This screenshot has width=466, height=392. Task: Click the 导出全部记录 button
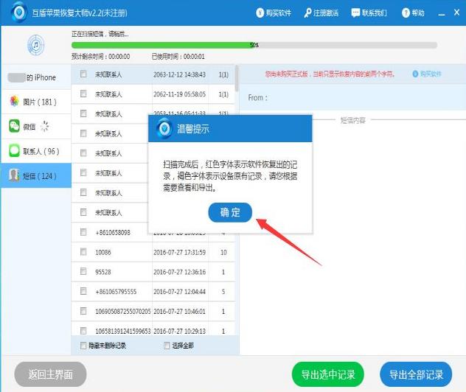click(x=416, y=374)
